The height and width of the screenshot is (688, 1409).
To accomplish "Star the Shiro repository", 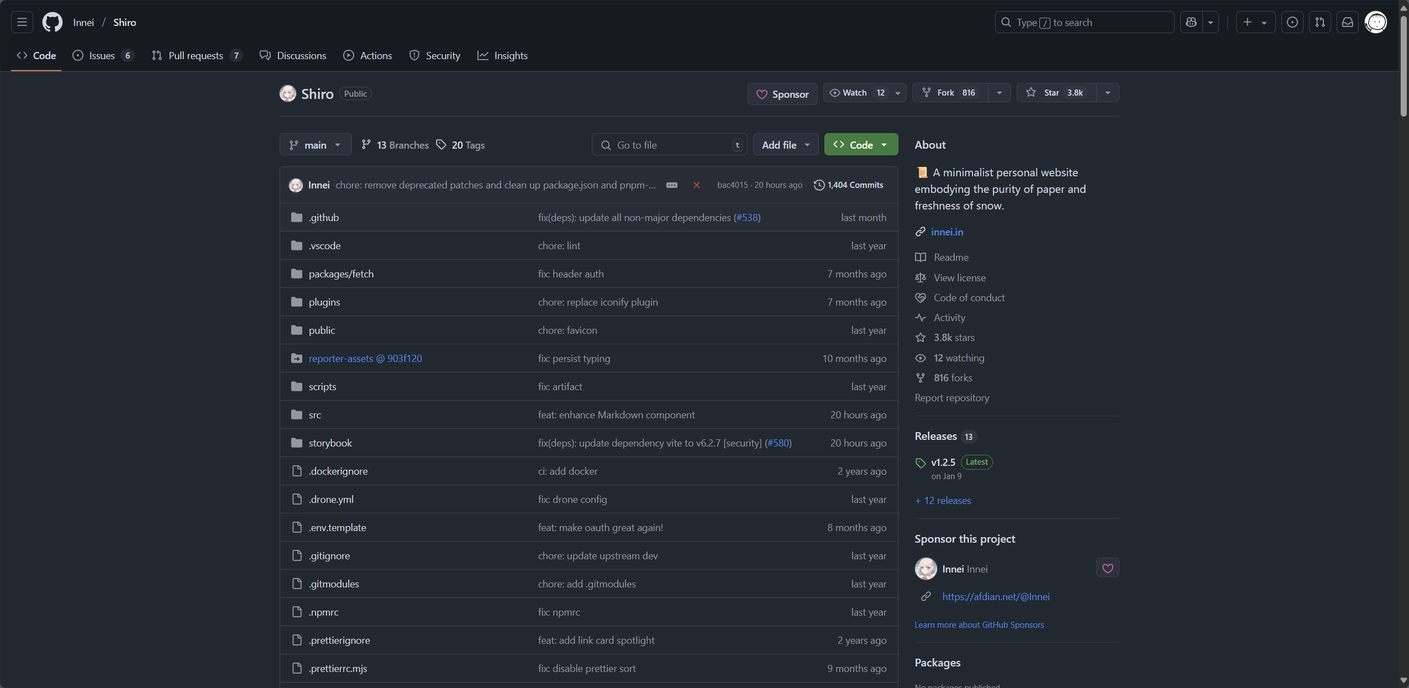I will coord(1056,93).
